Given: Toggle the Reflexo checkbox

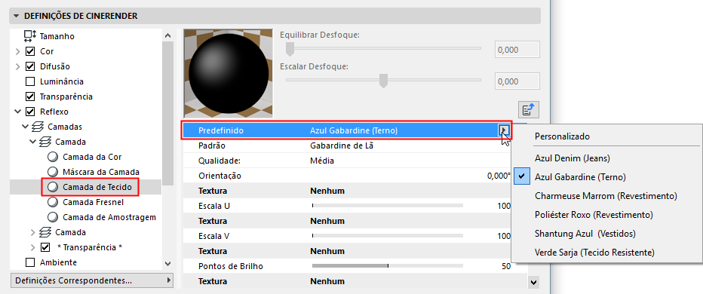Looking at the screenshot, I should [x=30, y=112].
